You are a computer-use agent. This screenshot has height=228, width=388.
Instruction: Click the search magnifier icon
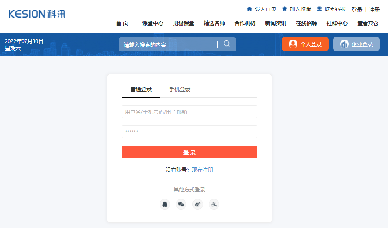tap(227, 44)
